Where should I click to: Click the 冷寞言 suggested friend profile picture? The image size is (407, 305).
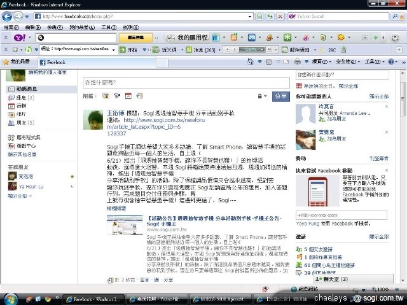pyautogui.click(x=306, y=114)
